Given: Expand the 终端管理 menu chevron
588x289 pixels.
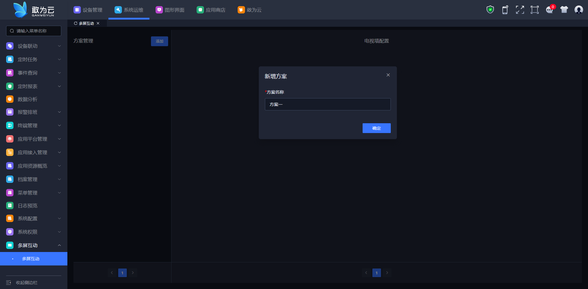Looking at the screenshot, I should [x=59, y=125].
